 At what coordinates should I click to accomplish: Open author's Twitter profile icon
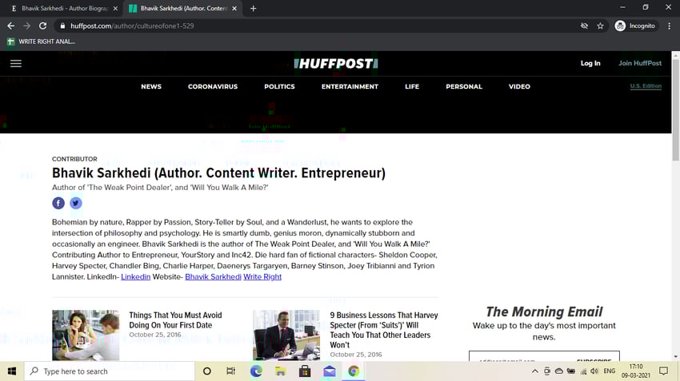point(76,203)
